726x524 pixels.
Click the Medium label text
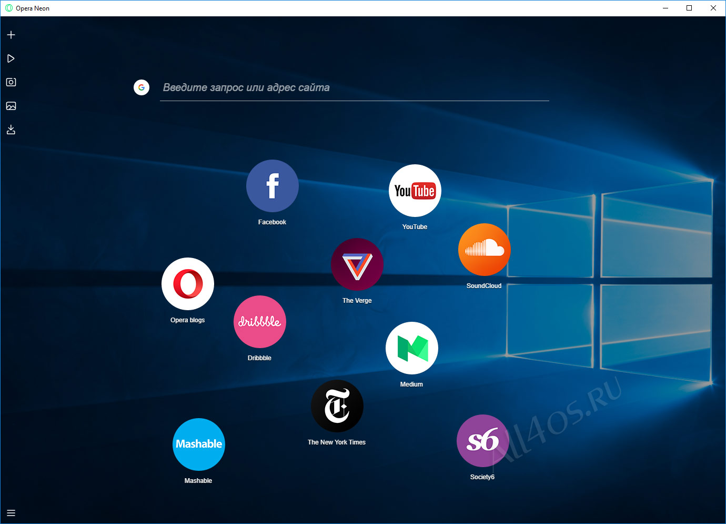click(x=411, y=384)
